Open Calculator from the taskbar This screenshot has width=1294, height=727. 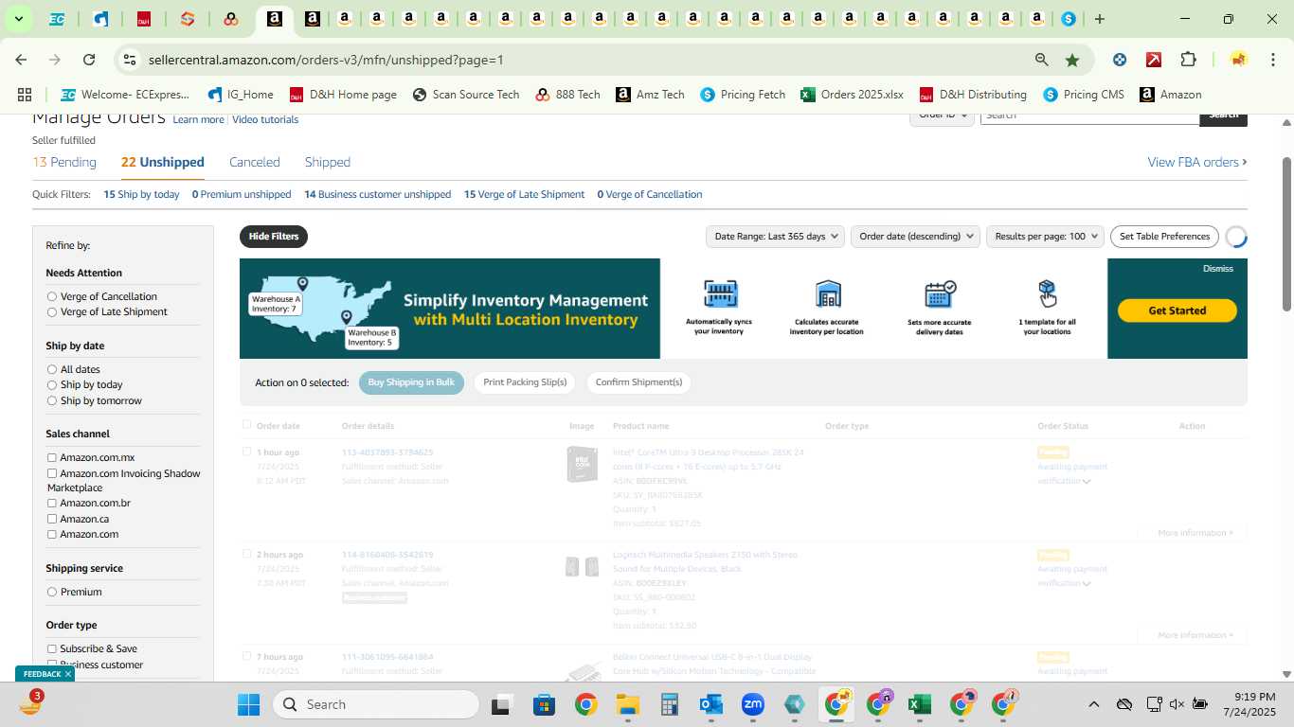[669, 704]
